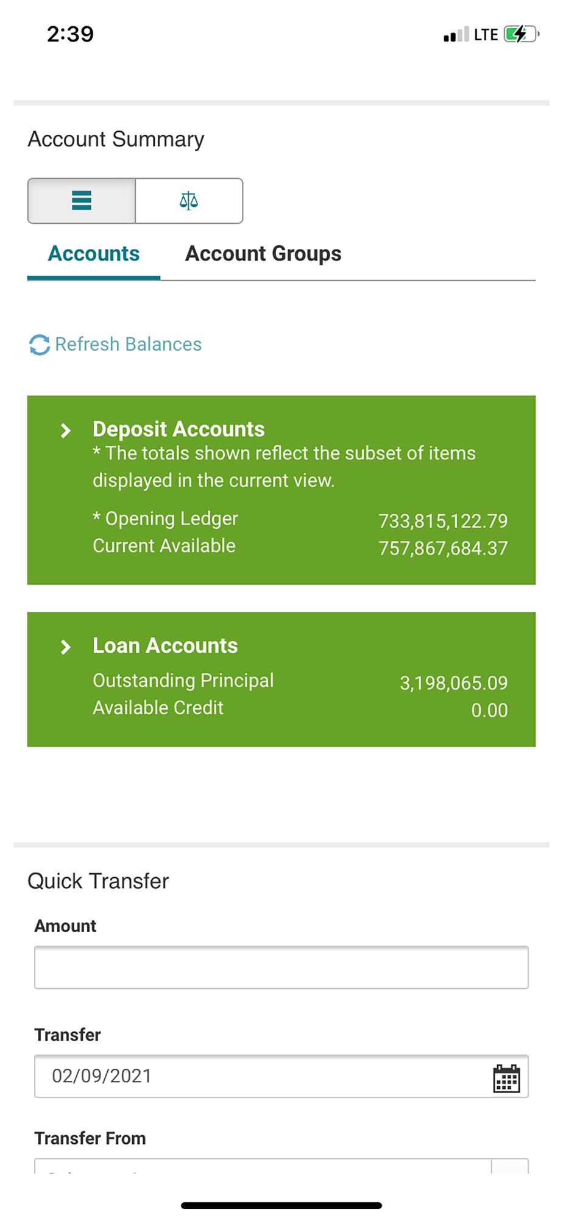Image resolution: width=563 pixels, height=1220 pixels.
Task: Tap the clock showing 2:39
Action: tap(71, 34)
